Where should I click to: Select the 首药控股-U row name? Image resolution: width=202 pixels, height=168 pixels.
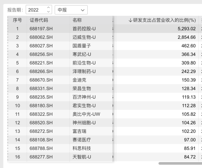pyautogui.click(x=84, y=29)
